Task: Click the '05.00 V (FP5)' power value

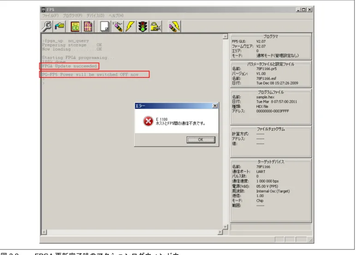Action: [267, 186]
